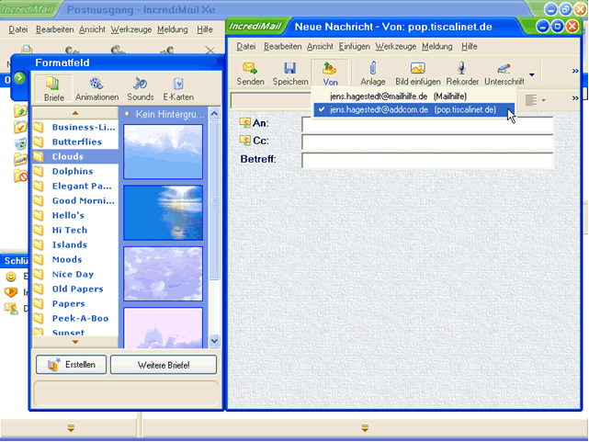589x442 pixels.
Task: Open Good Morni... category
Action: click(x=75, y=200)
